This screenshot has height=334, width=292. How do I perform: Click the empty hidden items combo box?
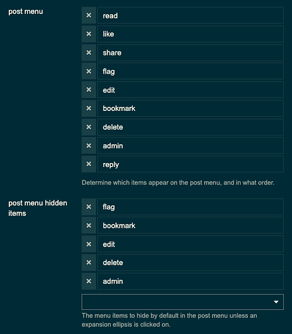183,302
